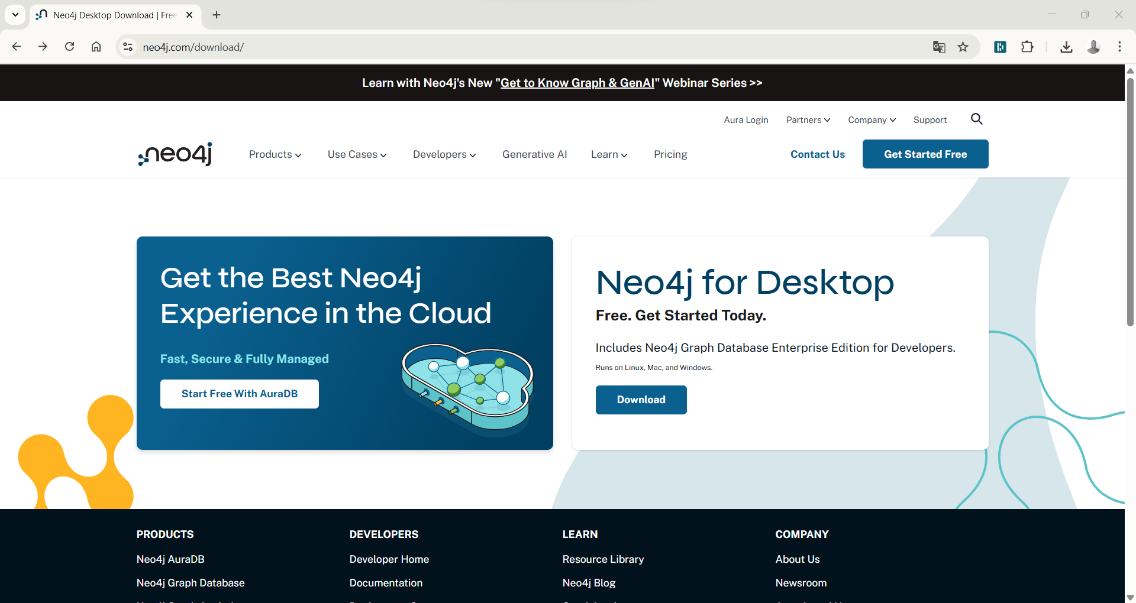Go back to the previous page
Viewport: 1136px width, 603px height.
click(17, 47)
